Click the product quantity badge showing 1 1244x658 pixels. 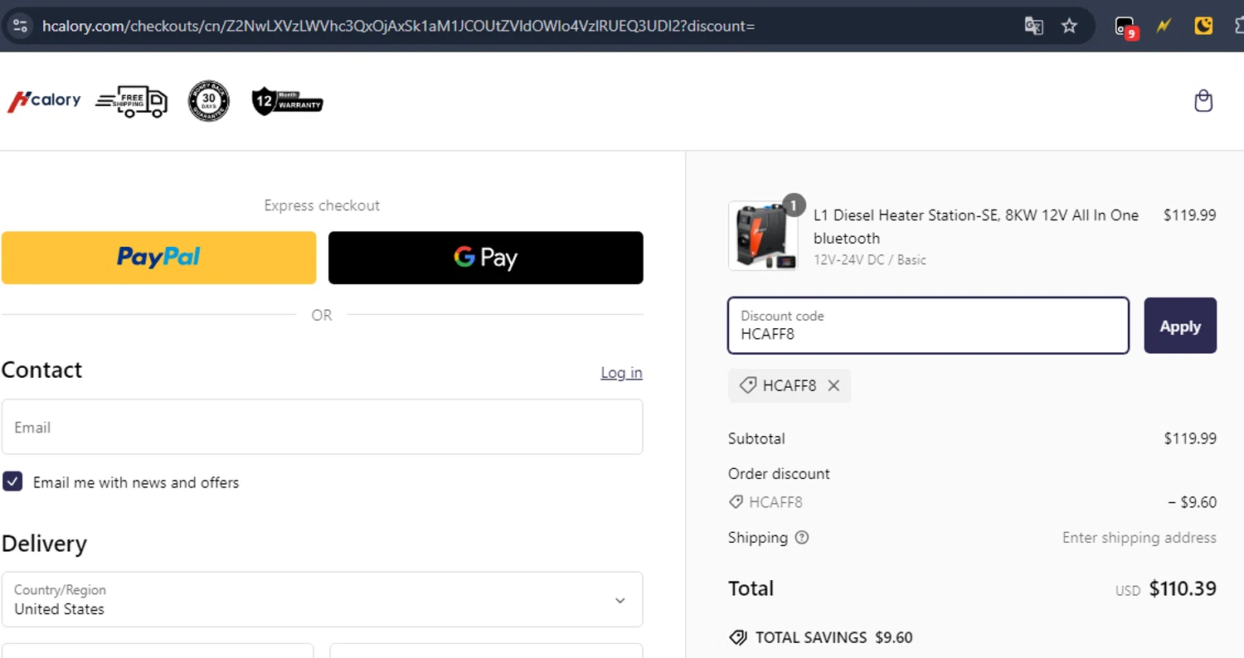[794, 205]
